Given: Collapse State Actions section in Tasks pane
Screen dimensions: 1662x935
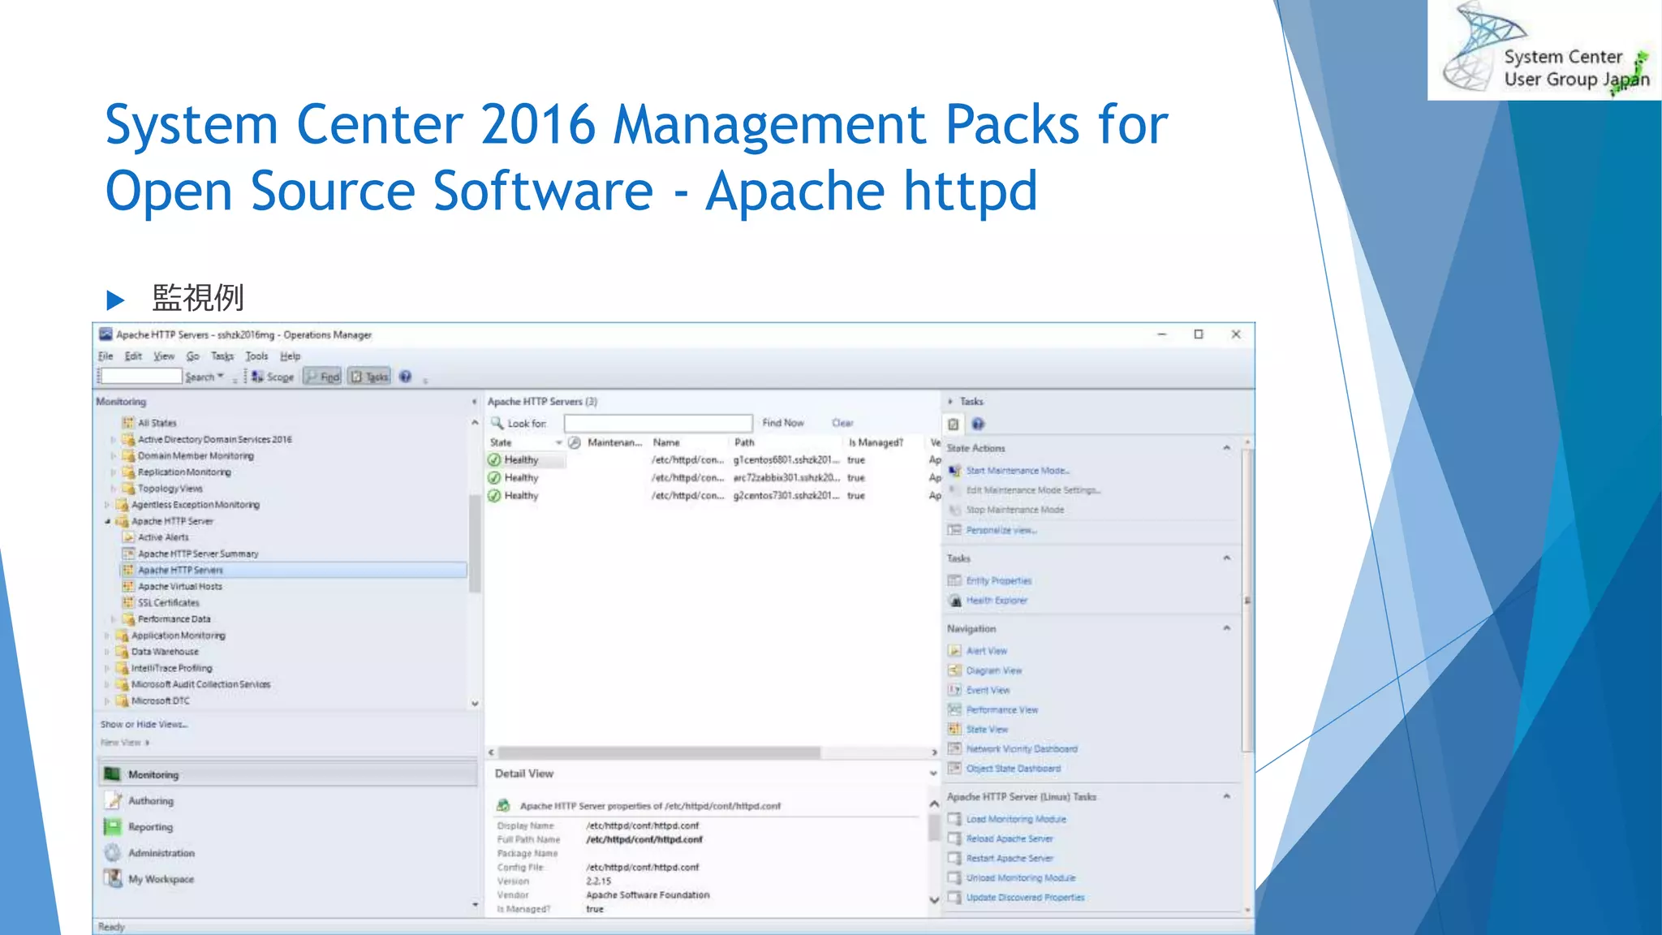Looking at the screenshot, I should [1226, 448].
